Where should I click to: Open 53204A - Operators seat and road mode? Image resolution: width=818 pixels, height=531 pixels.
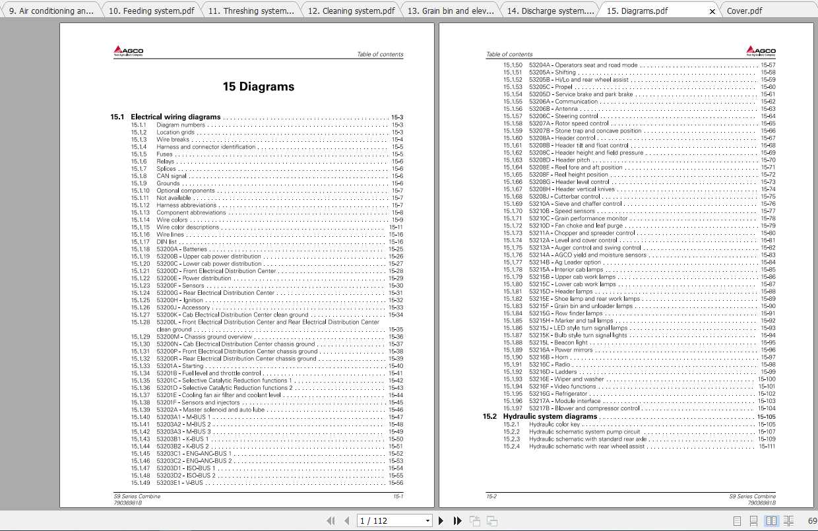tap(583, 65)
